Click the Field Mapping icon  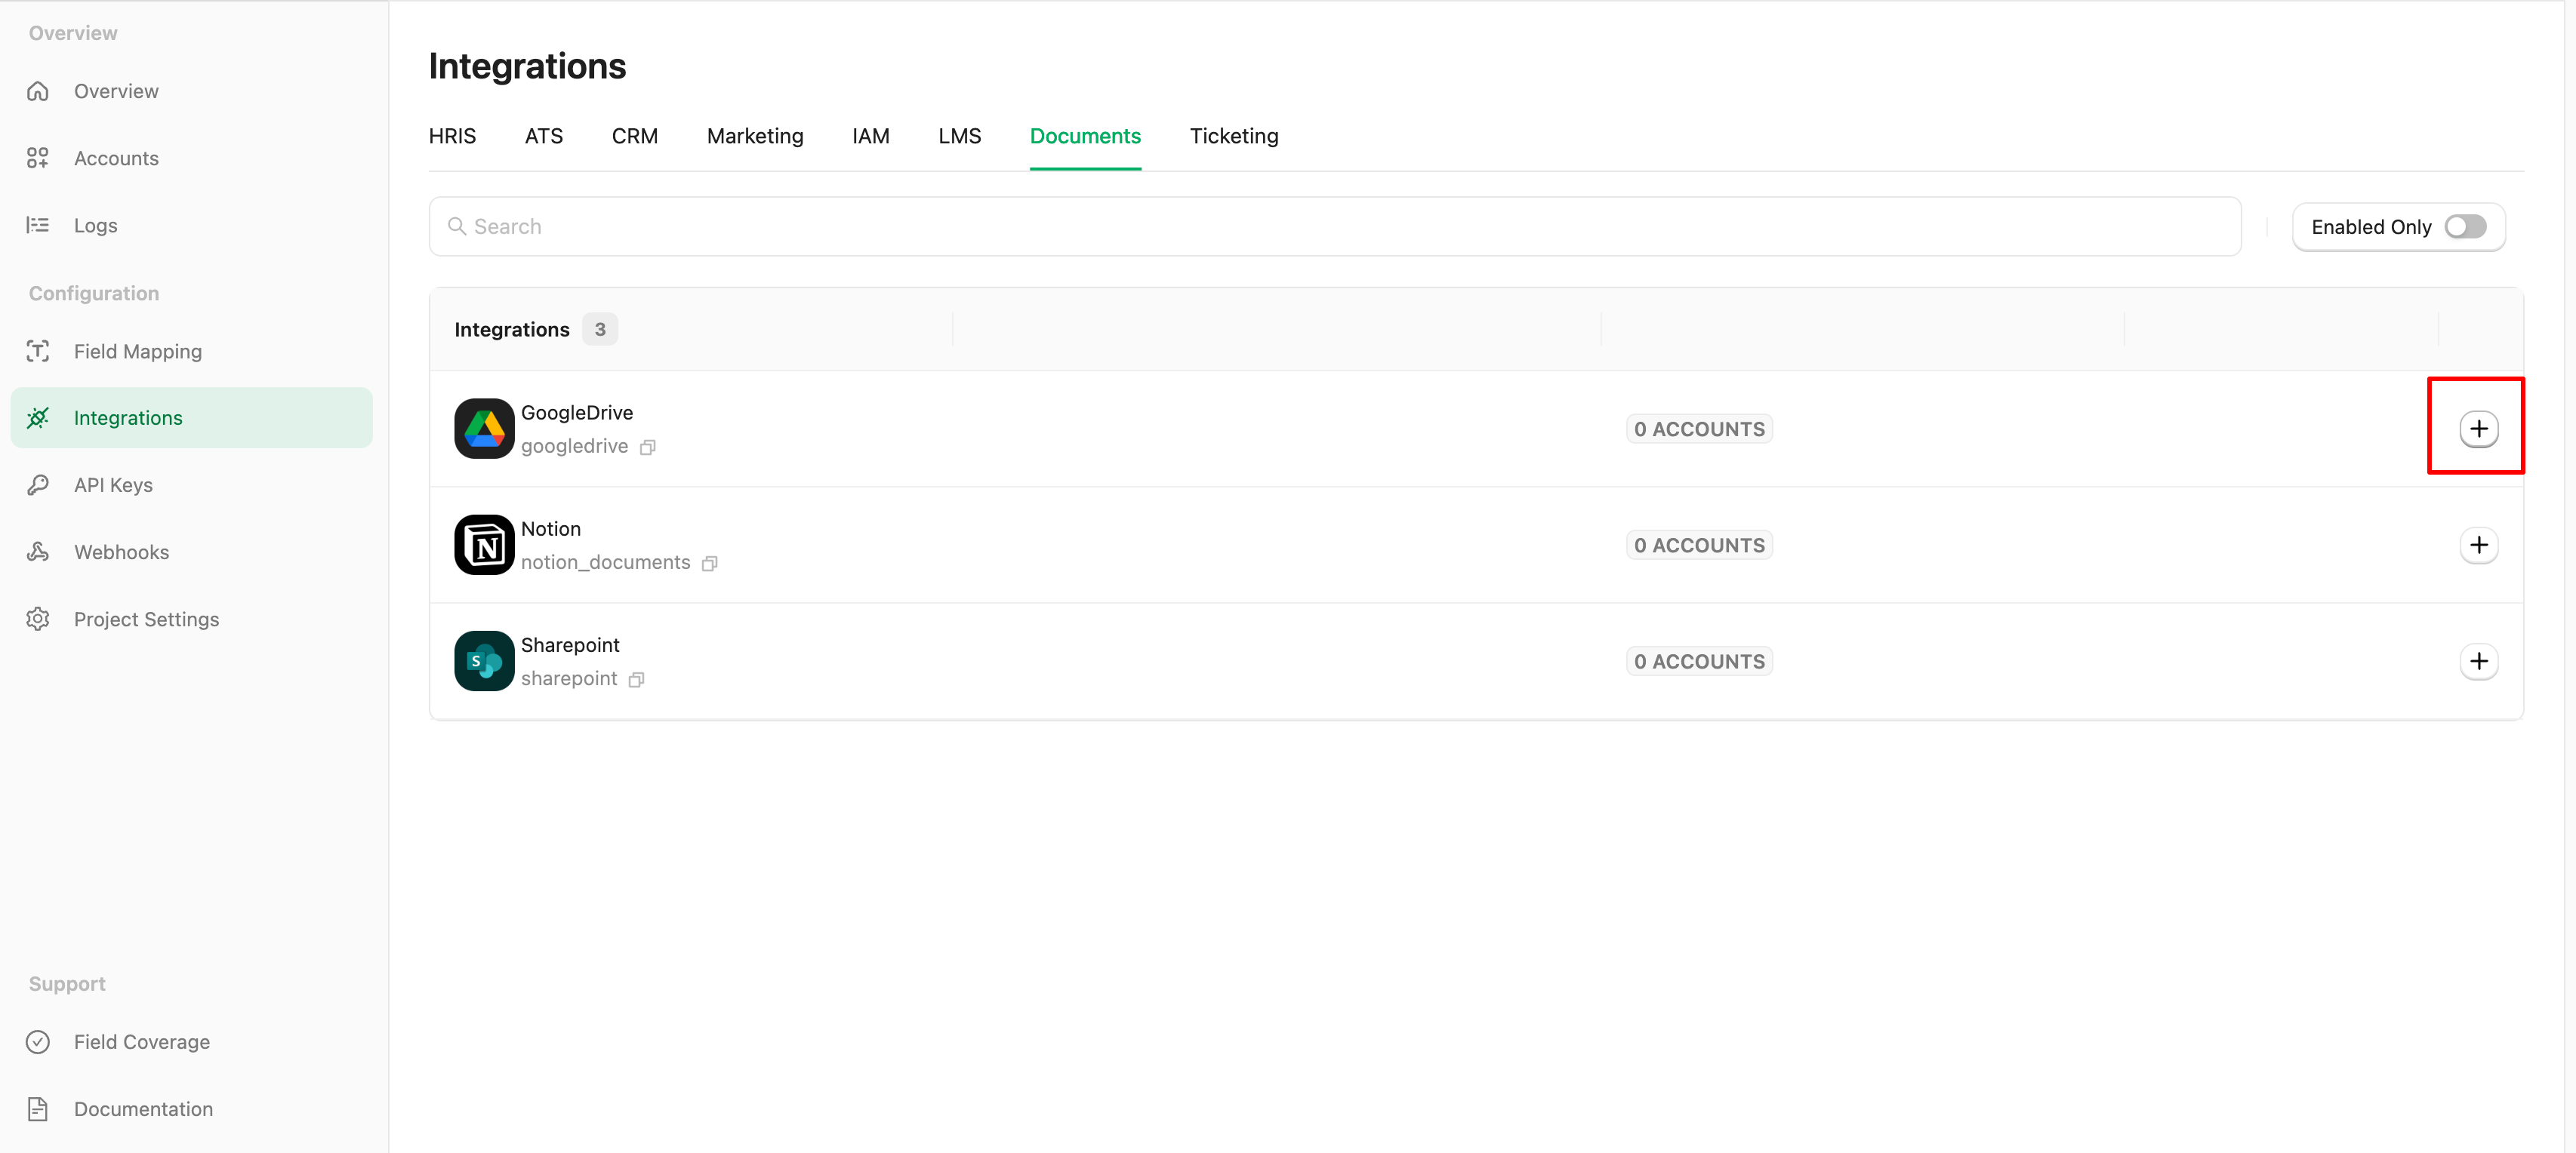click(38, 351)
